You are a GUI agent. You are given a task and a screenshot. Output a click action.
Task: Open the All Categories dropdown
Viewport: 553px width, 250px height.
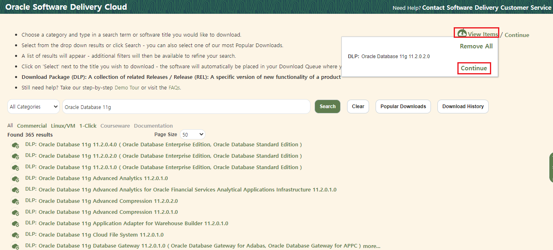[x=33, y=107]
